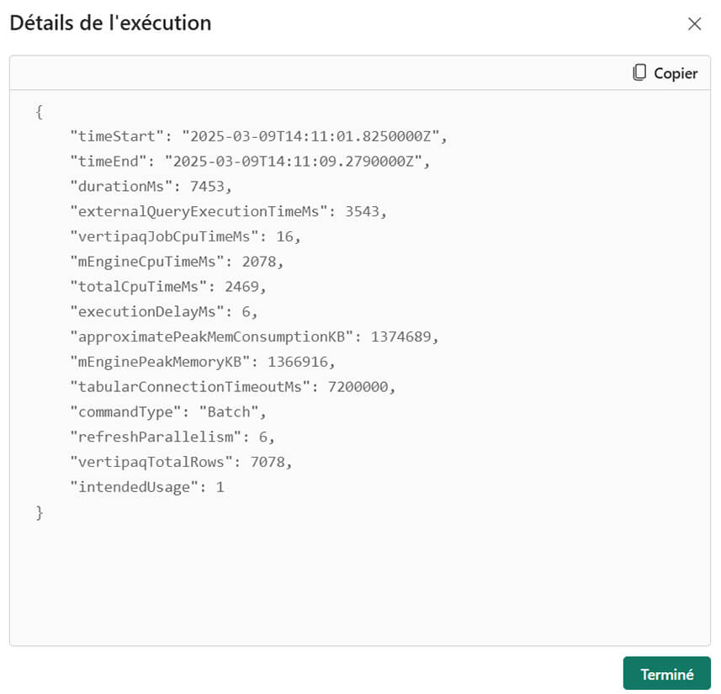Click the Détails de l'exécution title
This screenshot has width=721, height=694.
coord(110,23)
